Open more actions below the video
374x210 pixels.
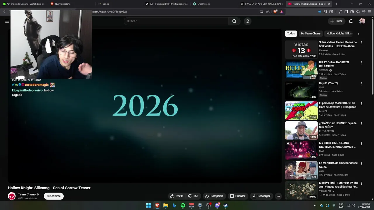click(278, 196)
